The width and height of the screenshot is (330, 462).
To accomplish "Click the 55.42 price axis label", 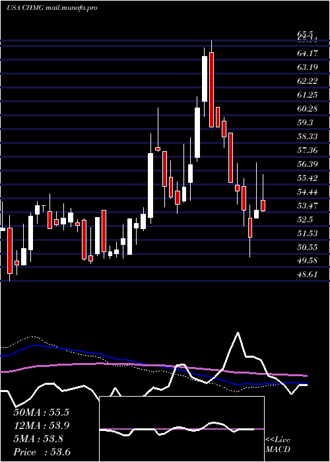I will coord(308,178).
